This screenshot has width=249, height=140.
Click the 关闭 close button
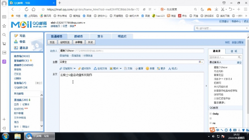click(90, 42)
